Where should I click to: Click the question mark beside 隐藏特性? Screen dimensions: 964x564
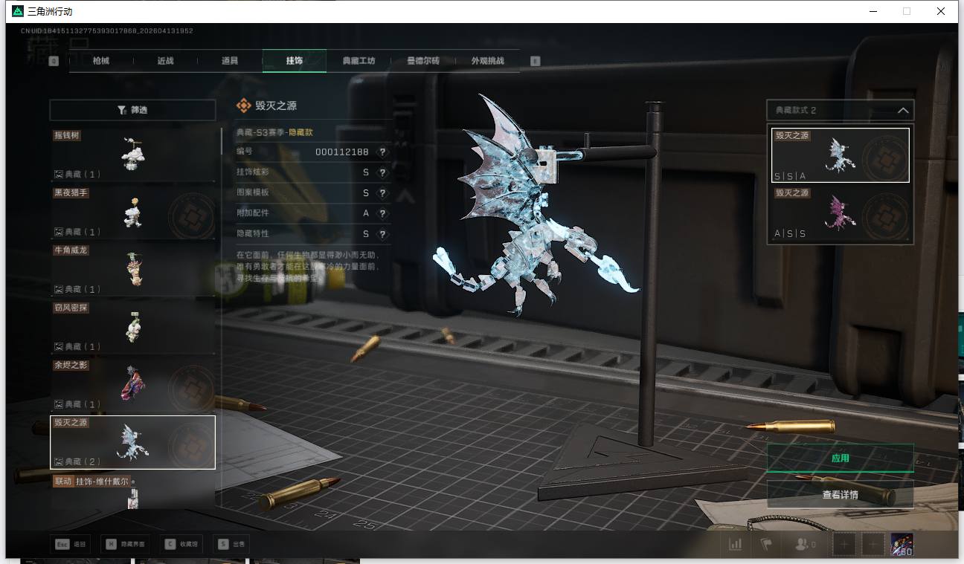pyautogui.click(x=382, y=234)
